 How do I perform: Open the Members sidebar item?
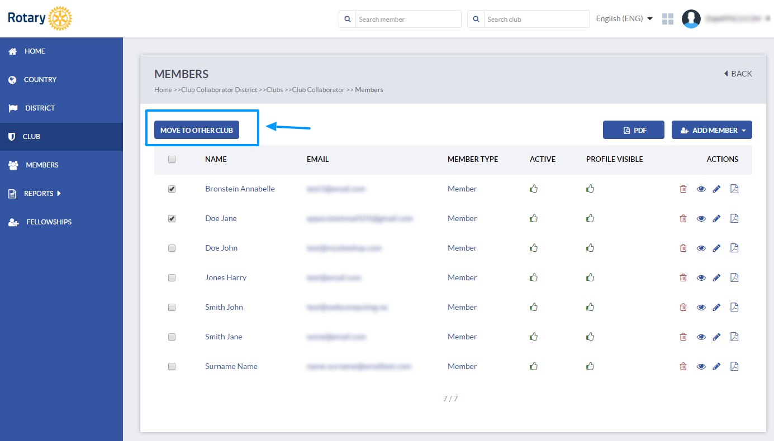[x=61, y=165]
